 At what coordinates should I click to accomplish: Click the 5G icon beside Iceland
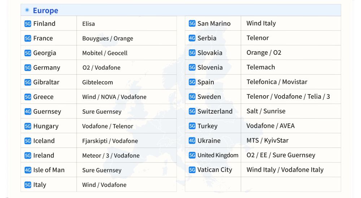[28, 141]
